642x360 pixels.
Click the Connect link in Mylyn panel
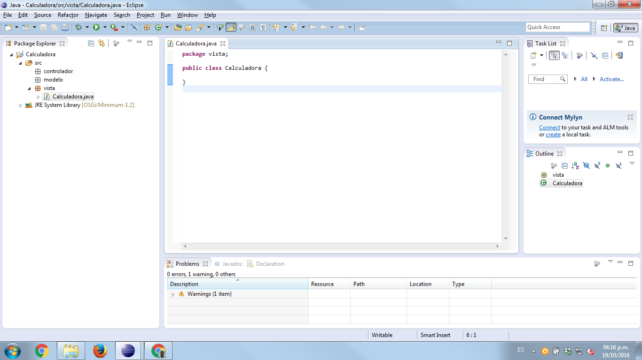[549, 127]
